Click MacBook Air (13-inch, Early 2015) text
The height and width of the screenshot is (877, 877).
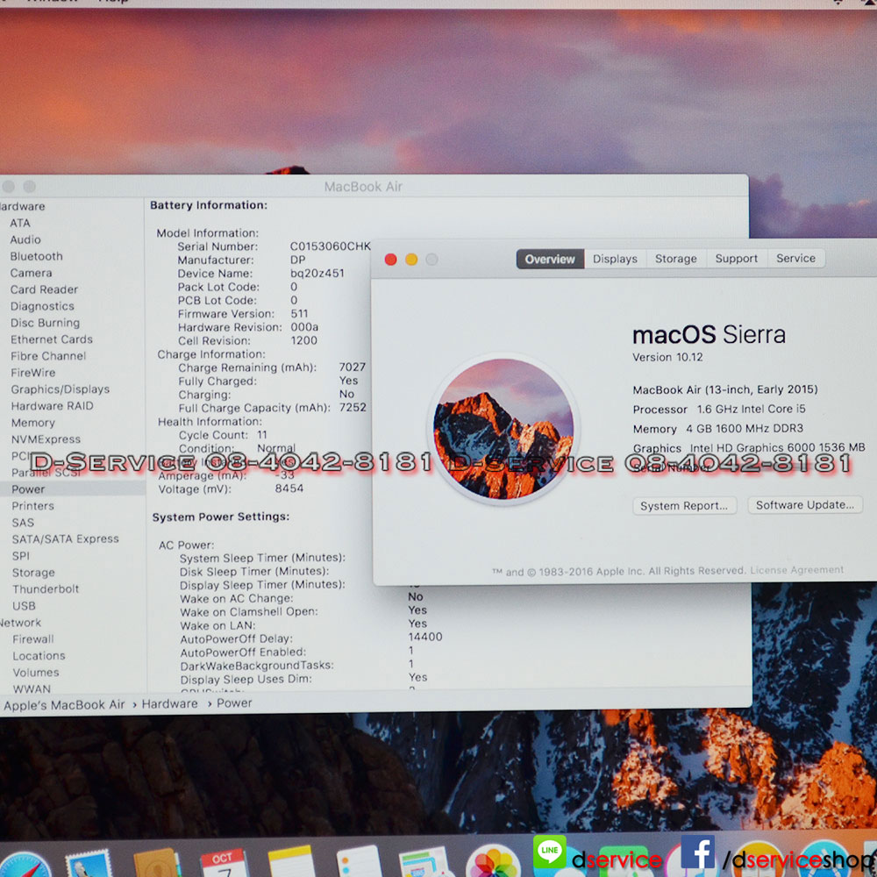725,390
